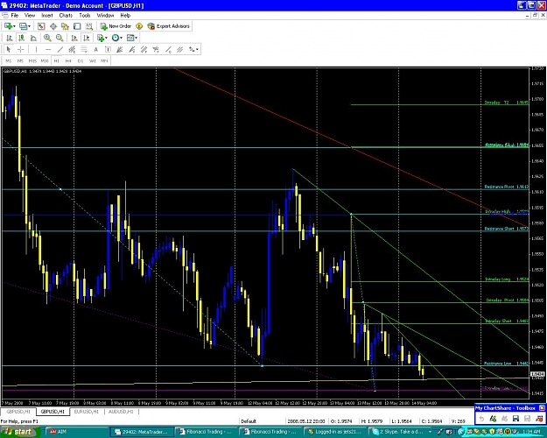Open the View menu
Screen dimensions: 547x438
(30, 16)
